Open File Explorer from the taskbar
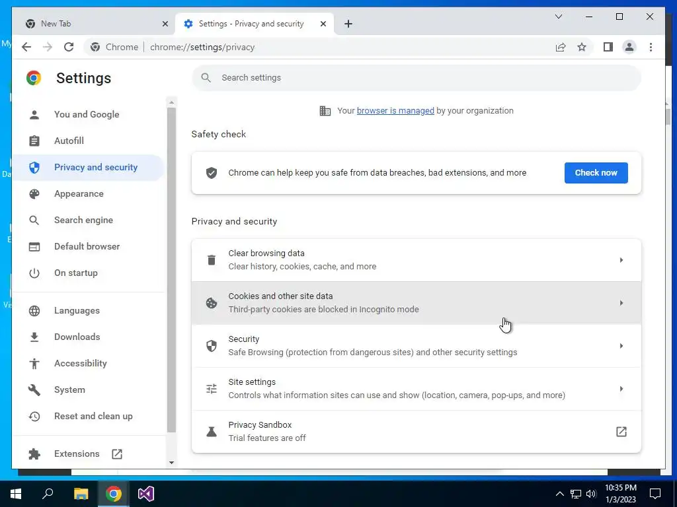 (x=81, y=494)
